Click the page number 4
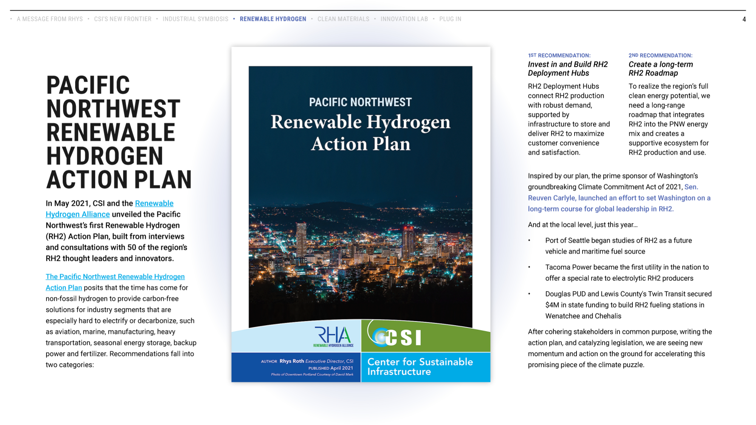This screenshot has width=756, height=425. (744, 19)
